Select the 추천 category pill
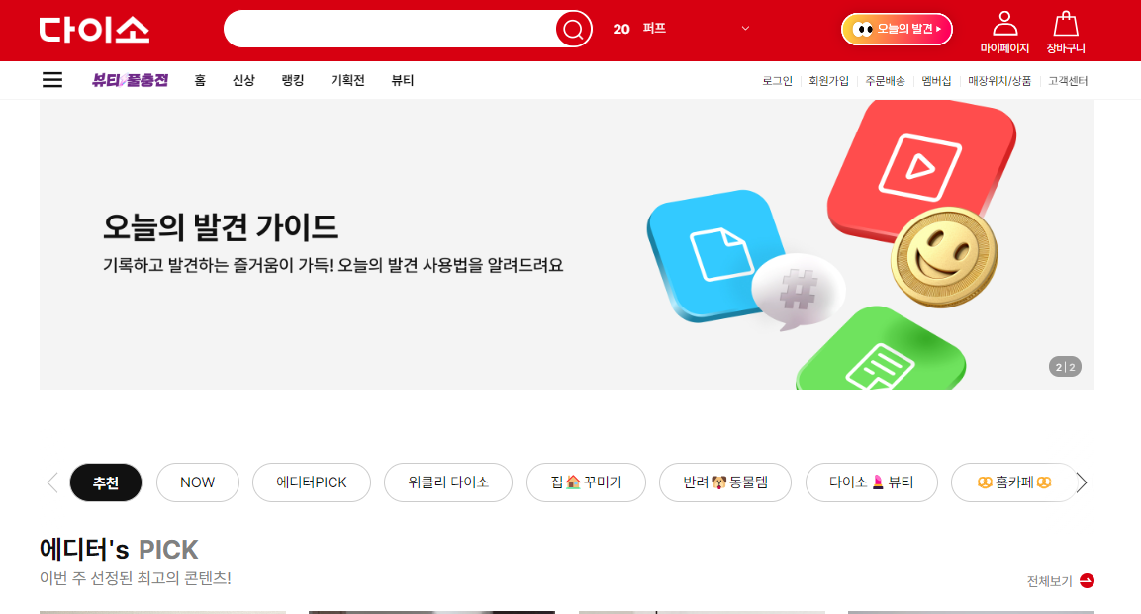This screenshot has height=614, width=1141. point(105,482)
